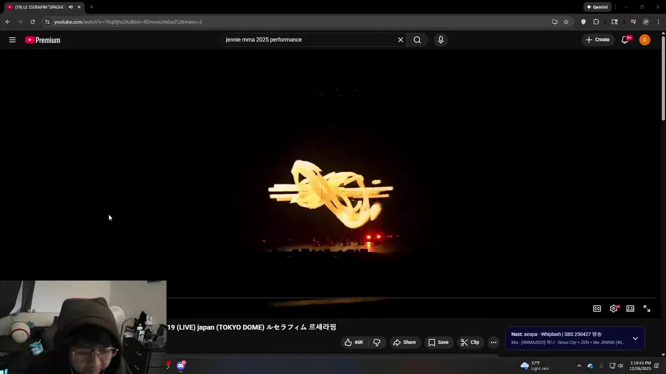Image resolution: width=666 pixels, height=374 pixels.
Task: Bookmark this page with star icon
Action: point(566,22)
